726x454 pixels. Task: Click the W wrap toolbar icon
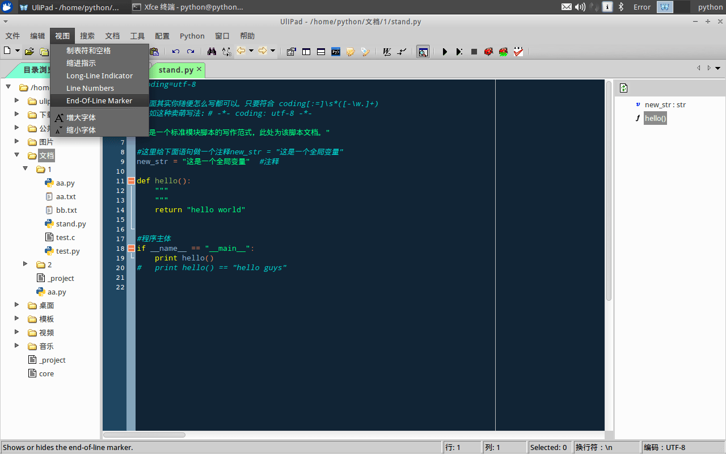tap(387, 52)
